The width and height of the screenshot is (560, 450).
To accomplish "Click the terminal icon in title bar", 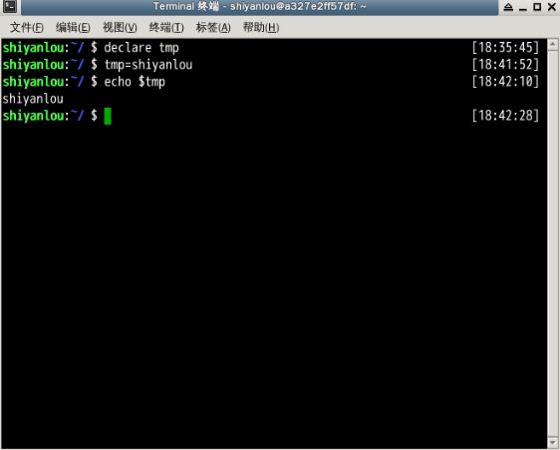I will coord(10,7).
